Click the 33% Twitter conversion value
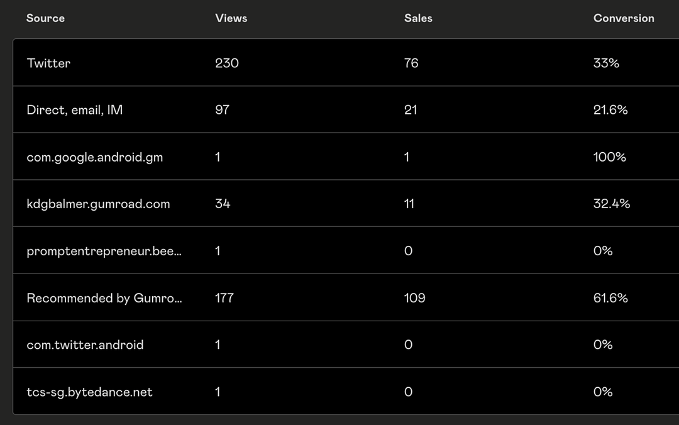The height and width of the screenshot is (425, 679). point(606,63)
